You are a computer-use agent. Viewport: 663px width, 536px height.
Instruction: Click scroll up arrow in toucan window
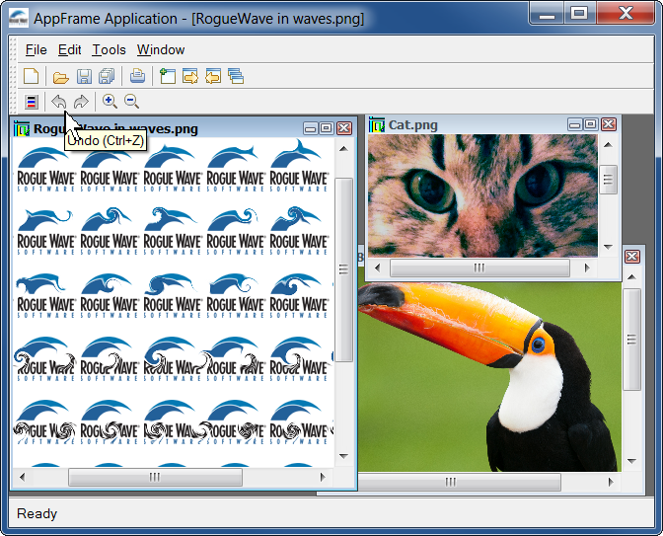(x=631, y=277)
